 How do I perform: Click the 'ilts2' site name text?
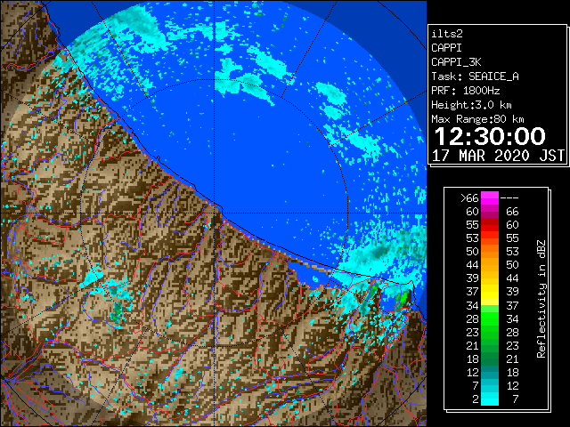[x=447, y=34]
